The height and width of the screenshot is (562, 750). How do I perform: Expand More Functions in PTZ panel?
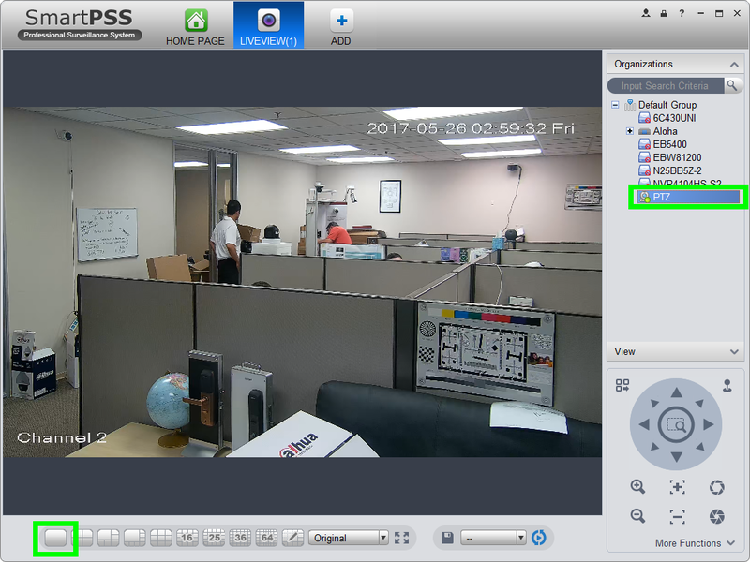pos(689,541)
